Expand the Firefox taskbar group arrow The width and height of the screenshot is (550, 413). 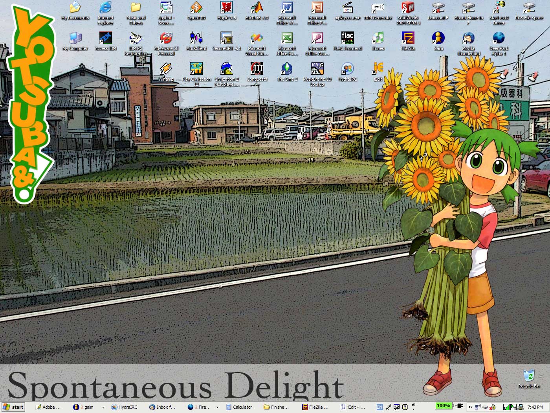tap(217, 407)
